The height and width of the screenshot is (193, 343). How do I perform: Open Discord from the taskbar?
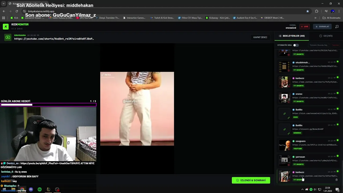coord(31,190)
